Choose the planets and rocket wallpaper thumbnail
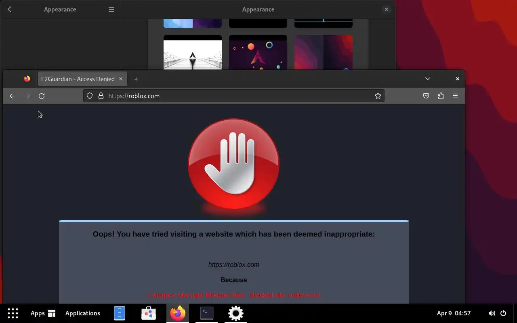This screenshot has width=517, height=323. click(x=258, y=52)
